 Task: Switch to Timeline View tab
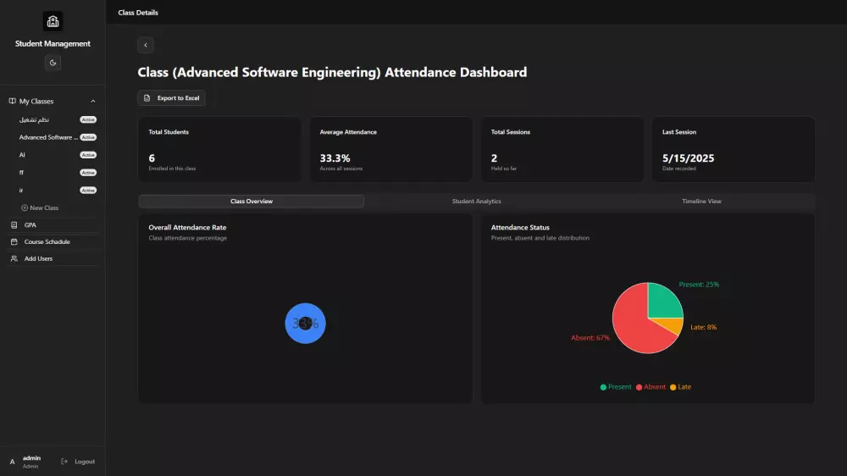coord(701,201)
